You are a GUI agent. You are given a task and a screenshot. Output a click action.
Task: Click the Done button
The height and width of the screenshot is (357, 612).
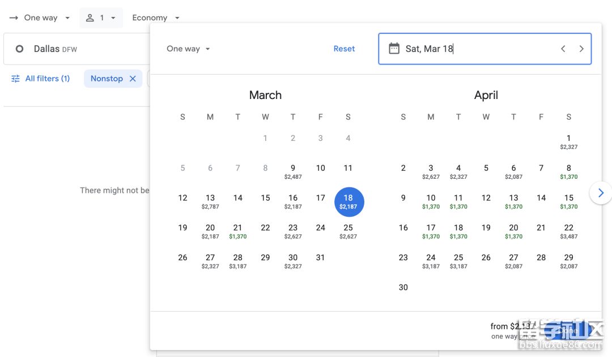[567, 330]
